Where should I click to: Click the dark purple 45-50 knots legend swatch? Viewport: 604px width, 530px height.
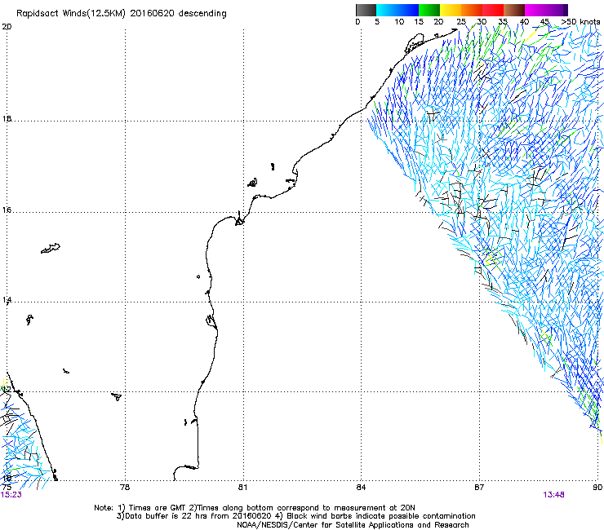tap(557, 10)
